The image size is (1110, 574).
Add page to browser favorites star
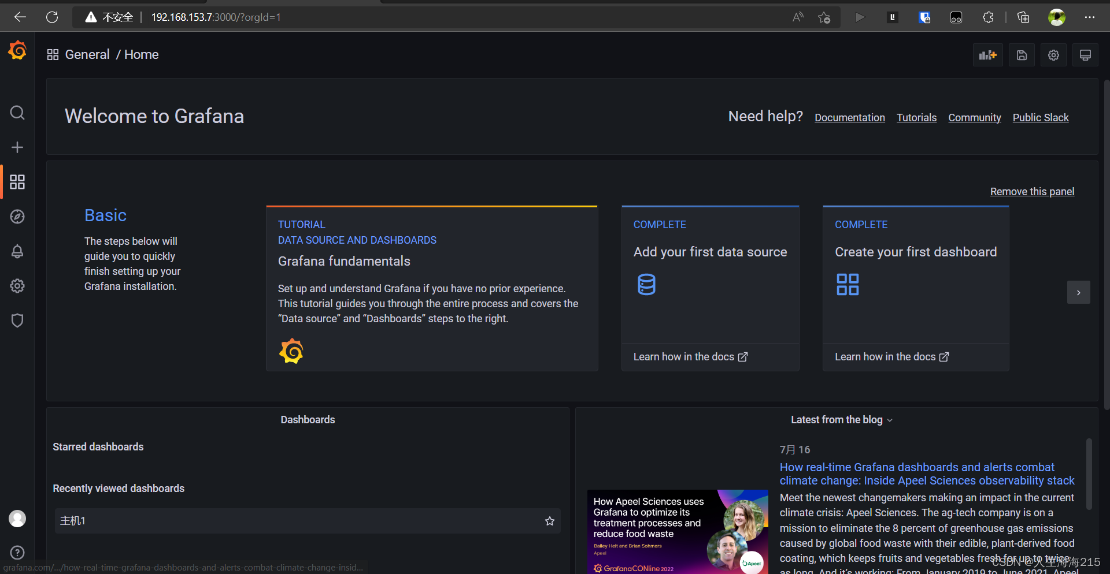[824, 17]
